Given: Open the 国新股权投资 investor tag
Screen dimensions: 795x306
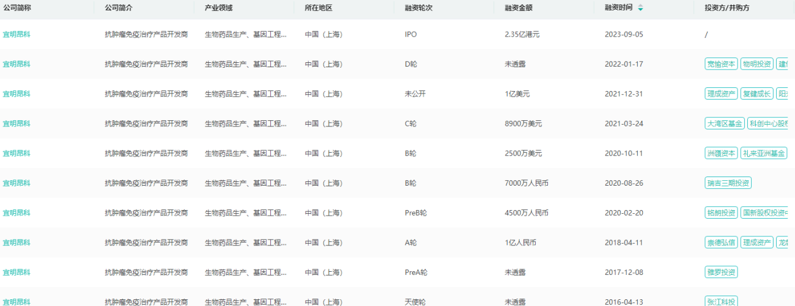Looking at the screenshot, I should tap(764, 213).
